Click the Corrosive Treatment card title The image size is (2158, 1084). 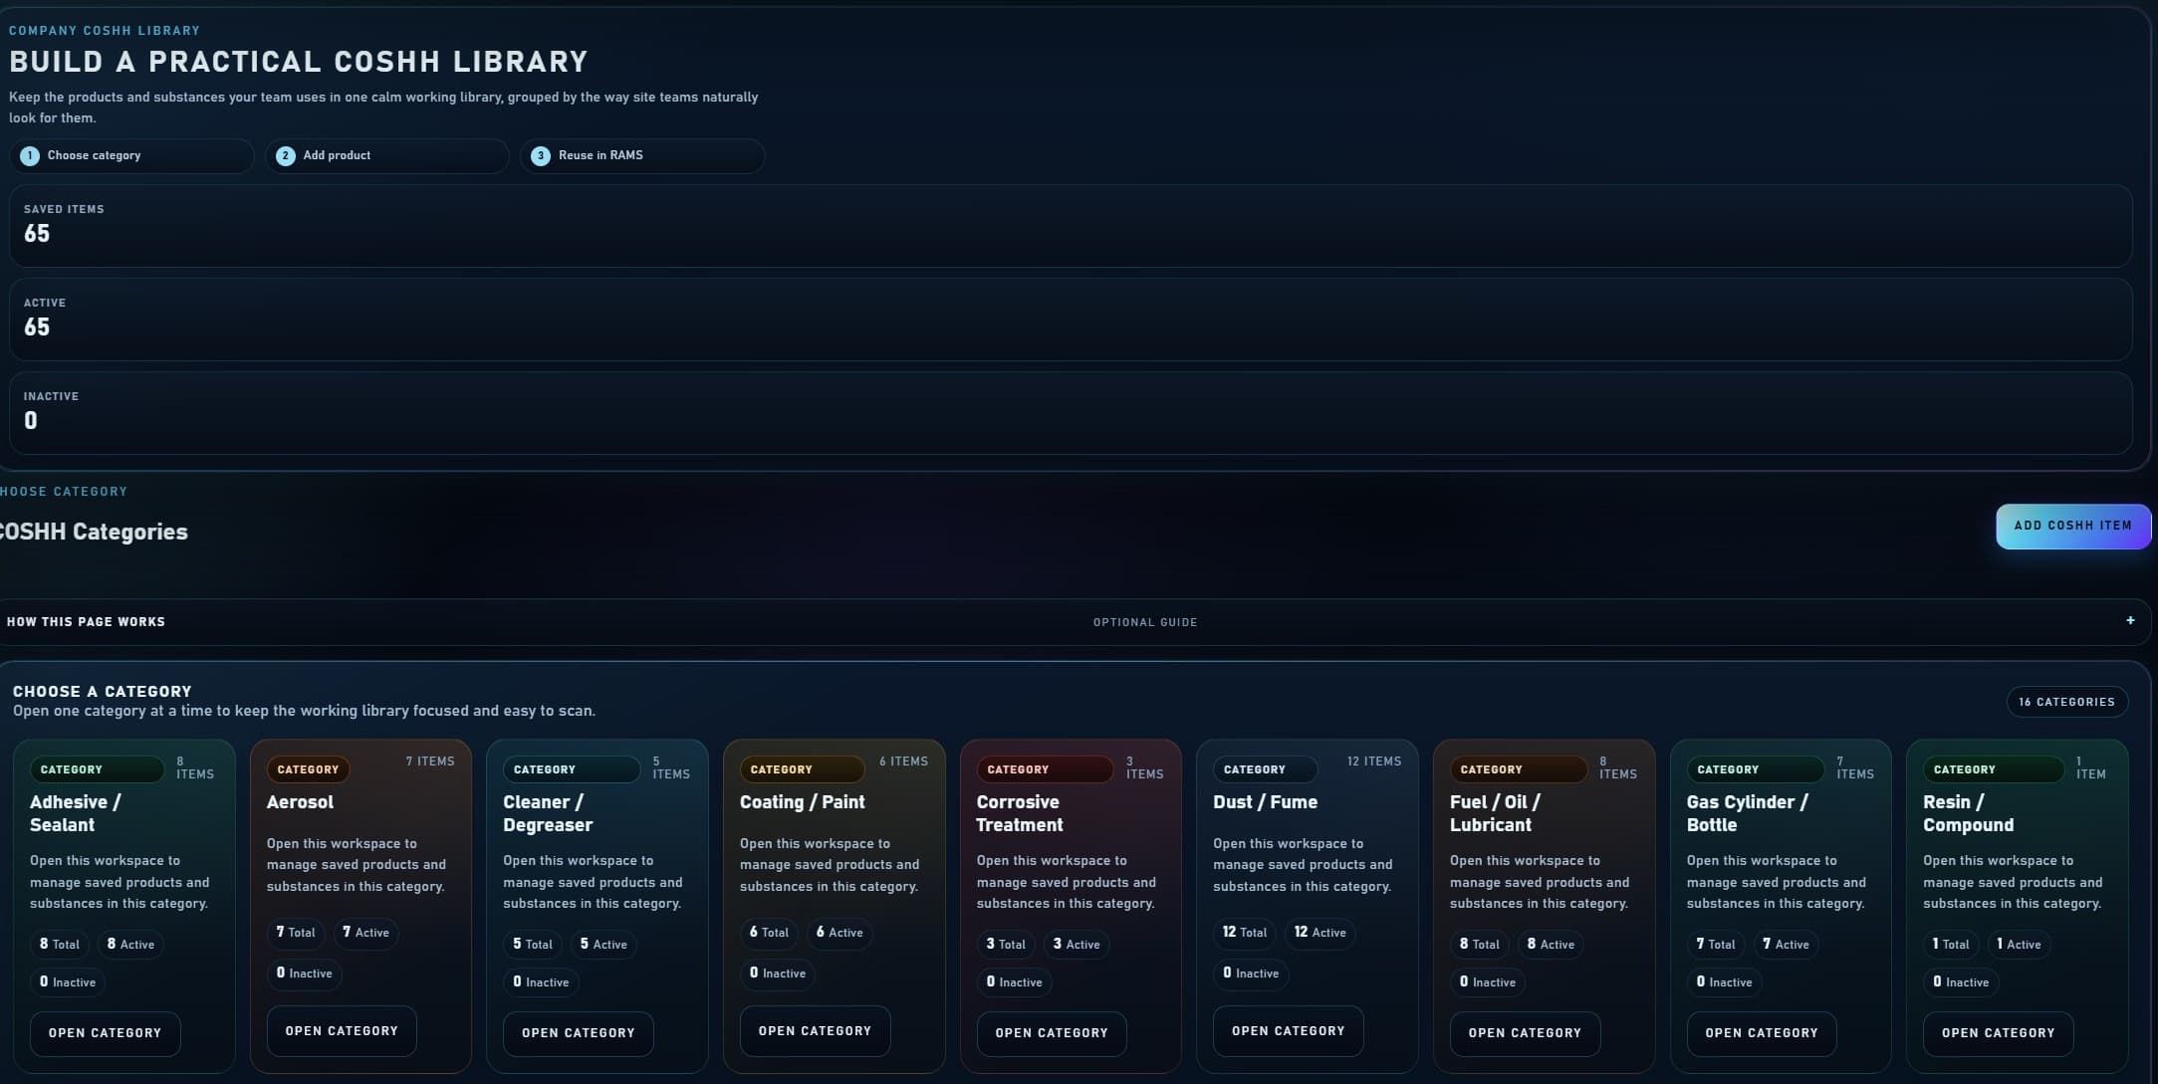click(1020, 813)
